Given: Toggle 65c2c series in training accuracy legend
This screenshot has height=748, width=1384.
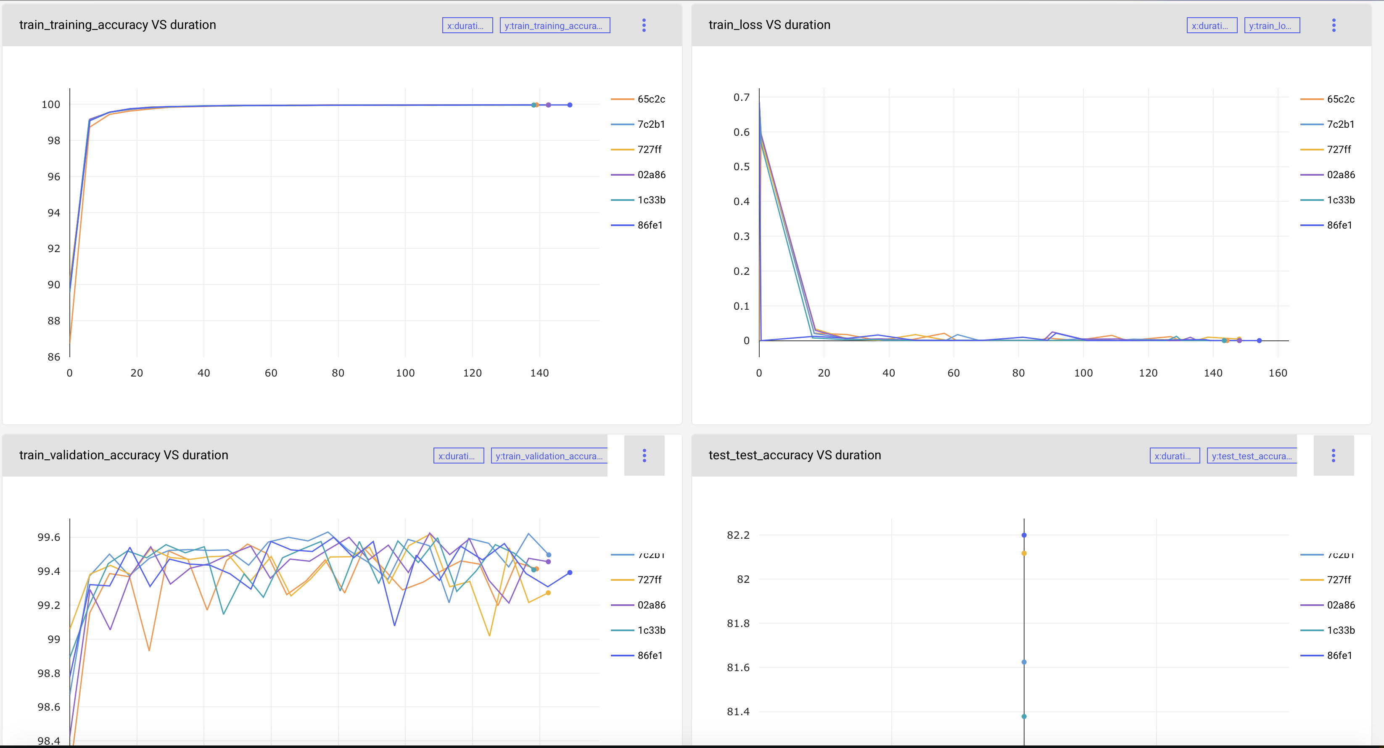Looking at the screenshot, I should coord(651,99).
